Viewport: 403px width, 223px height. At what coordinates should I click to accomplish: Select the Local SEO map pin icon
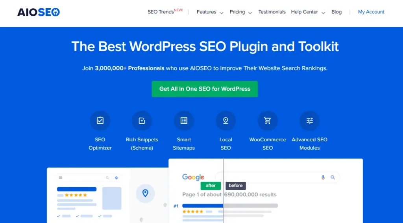click(x=226, y=121)
